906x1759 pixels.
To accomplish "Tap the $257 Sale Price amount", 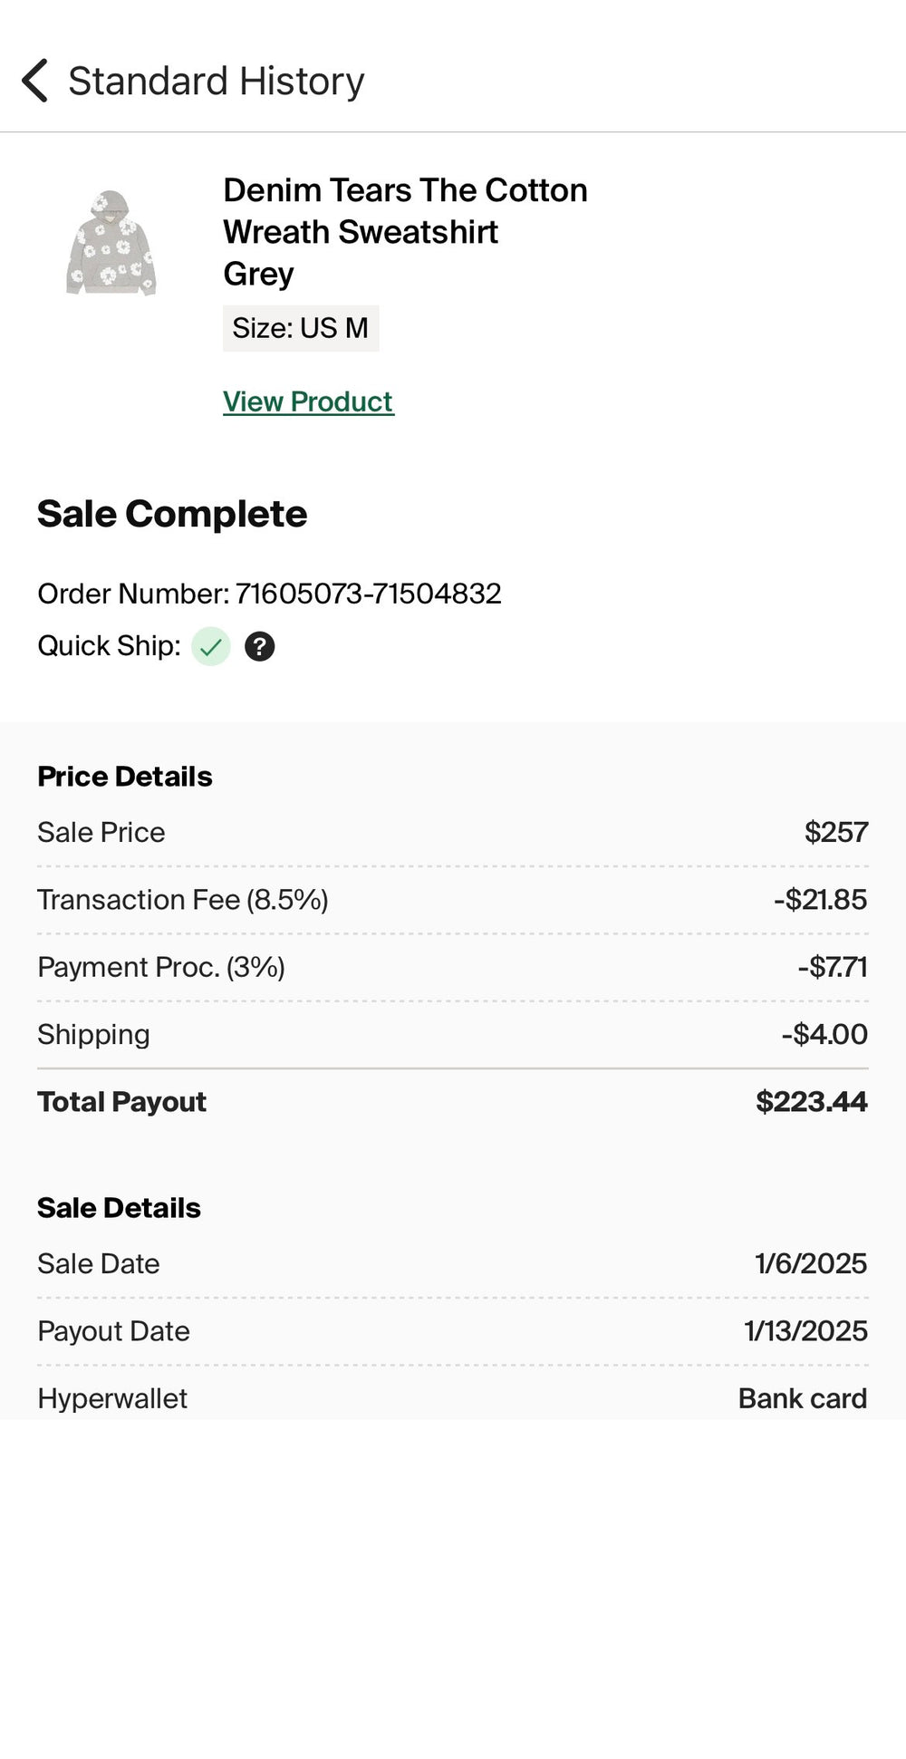I will pos(835,832).
